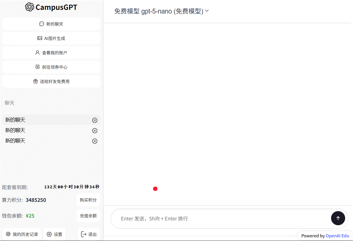Follow the OpenAI Edu link
Image resolution: width=353 pixels, height=241 pixels.
pos(337,236)
